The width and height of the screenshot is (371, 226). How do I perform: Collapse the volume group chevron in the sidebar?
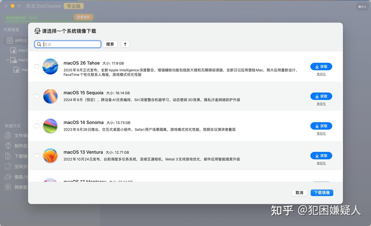7,60
